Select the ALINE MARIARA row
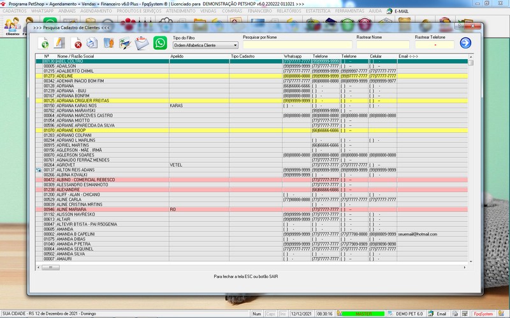 pos(252,209)
